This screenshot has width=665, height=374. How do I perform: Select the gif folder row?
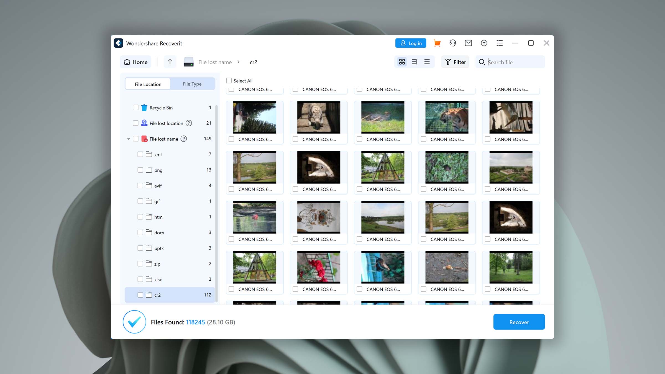click(x=170, y=201)
